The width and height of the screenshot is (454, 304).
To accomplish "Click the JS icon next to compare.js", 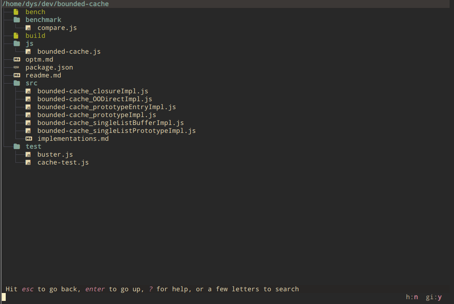I will (x=28, y=27).
